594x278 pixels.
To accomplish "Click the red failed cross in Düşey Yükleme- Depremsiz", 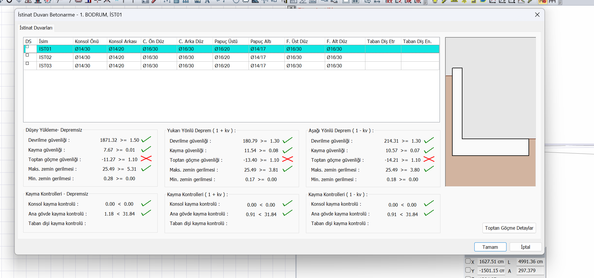I will click(x=146, y=159).
